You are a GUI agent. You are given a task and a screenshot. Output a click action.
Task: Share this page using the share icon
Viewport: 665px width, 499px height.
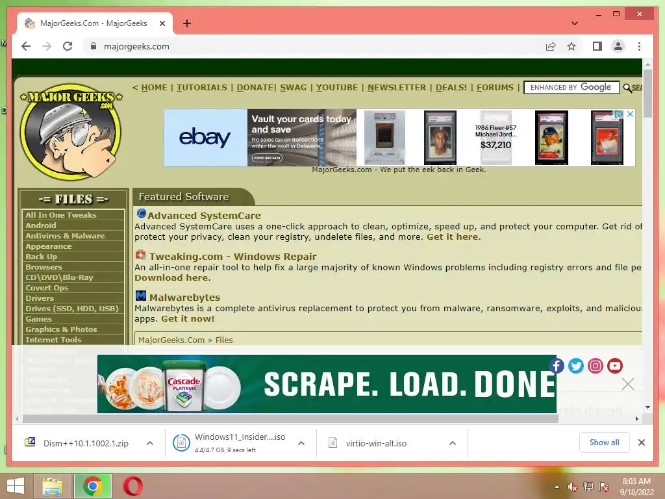point(551,46)
